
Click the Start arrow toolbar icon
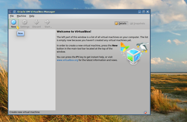(47, 22)
